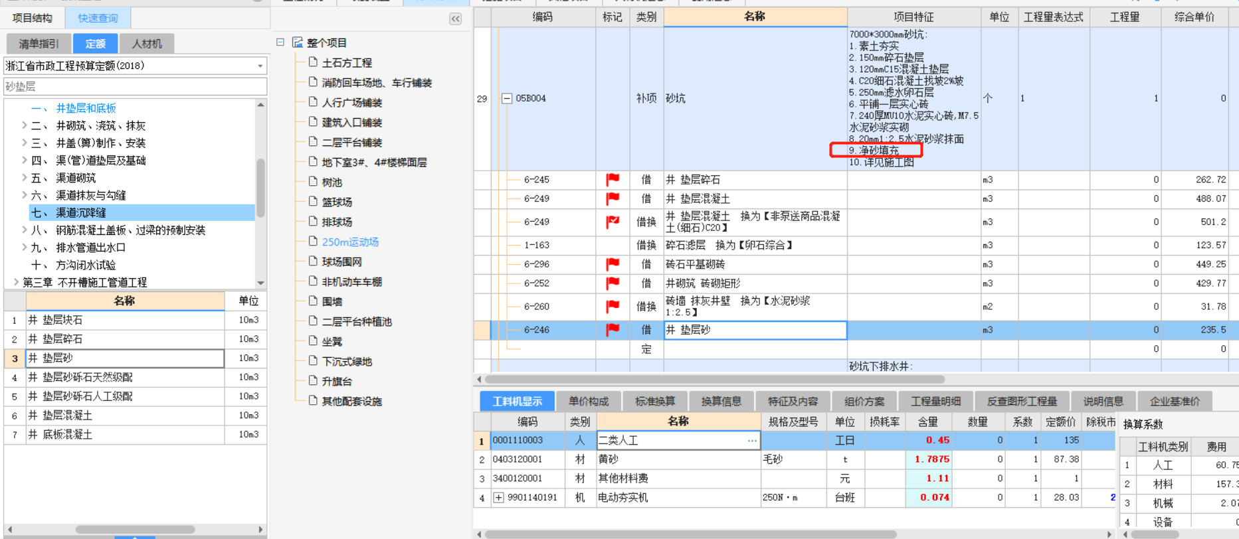Open the 换算信息 tab

pyautogui.click(x=721, y=401)
